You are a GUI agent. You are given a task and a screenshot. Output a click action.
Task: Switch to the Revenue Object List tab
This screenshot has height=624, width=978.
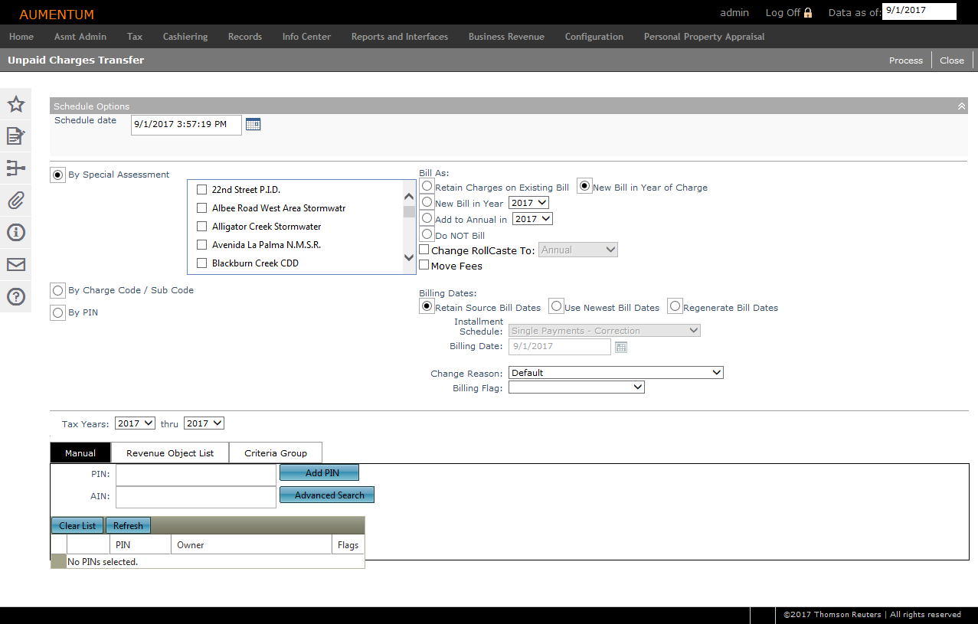[170, 453]
